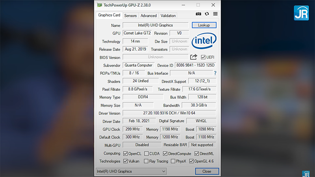Click the Die Size Unknown field
The image size is (315, 177).
pos(179,41)
